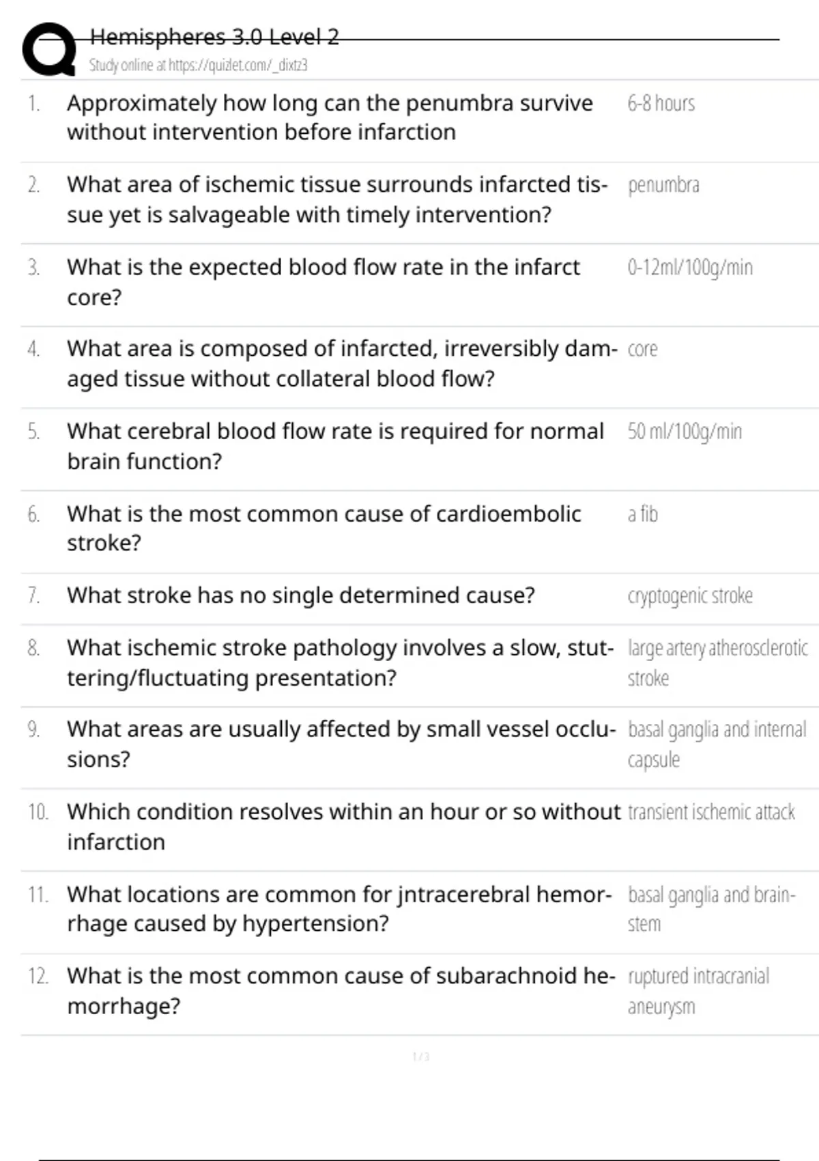
Task: Select the 'penumbra' answer text
Action: (x=663, y=185)
